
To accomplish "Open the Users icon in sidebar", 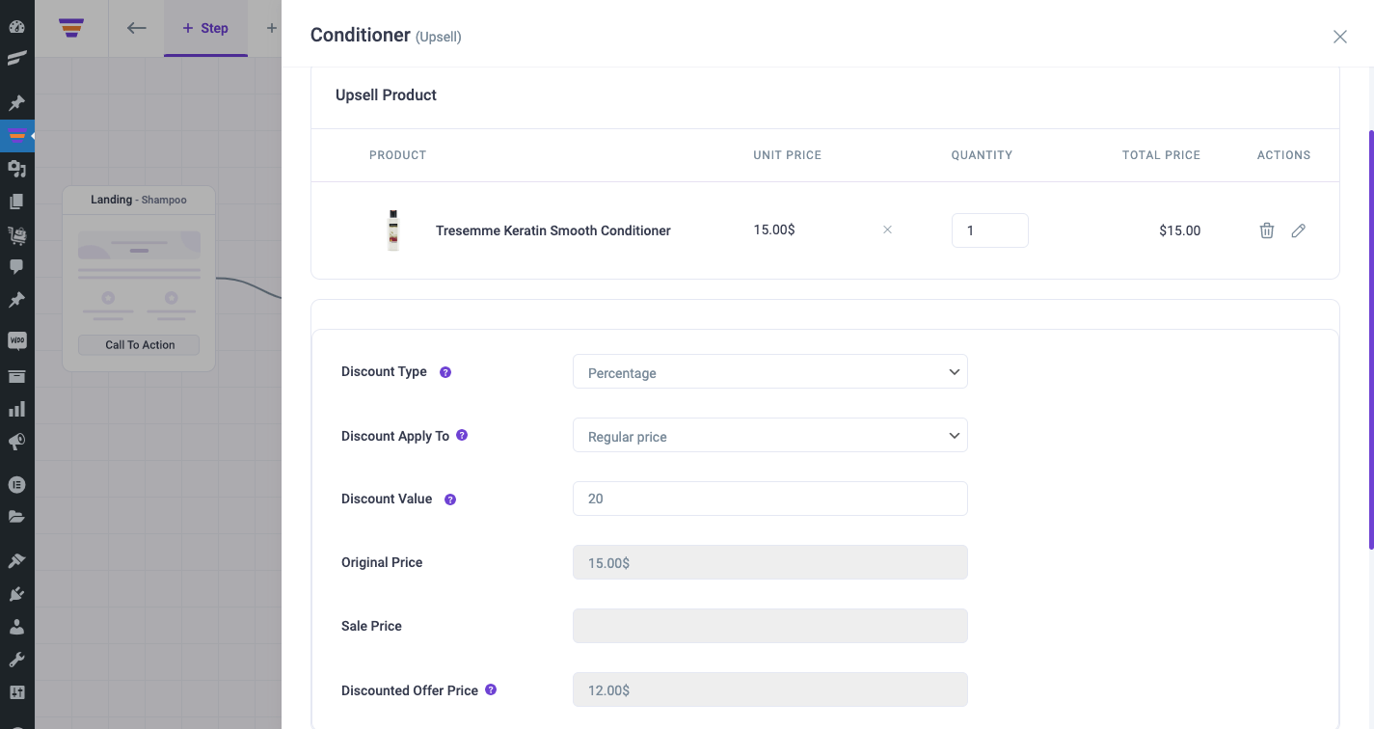I will (16, 627).
